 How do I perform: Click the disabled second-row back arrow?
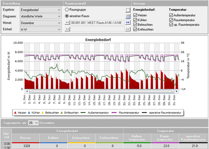67,29
